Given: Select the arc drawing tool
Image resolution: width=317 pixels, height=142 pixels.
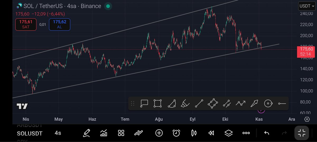Looking at the screenshot, I should (x=172, y=103).
